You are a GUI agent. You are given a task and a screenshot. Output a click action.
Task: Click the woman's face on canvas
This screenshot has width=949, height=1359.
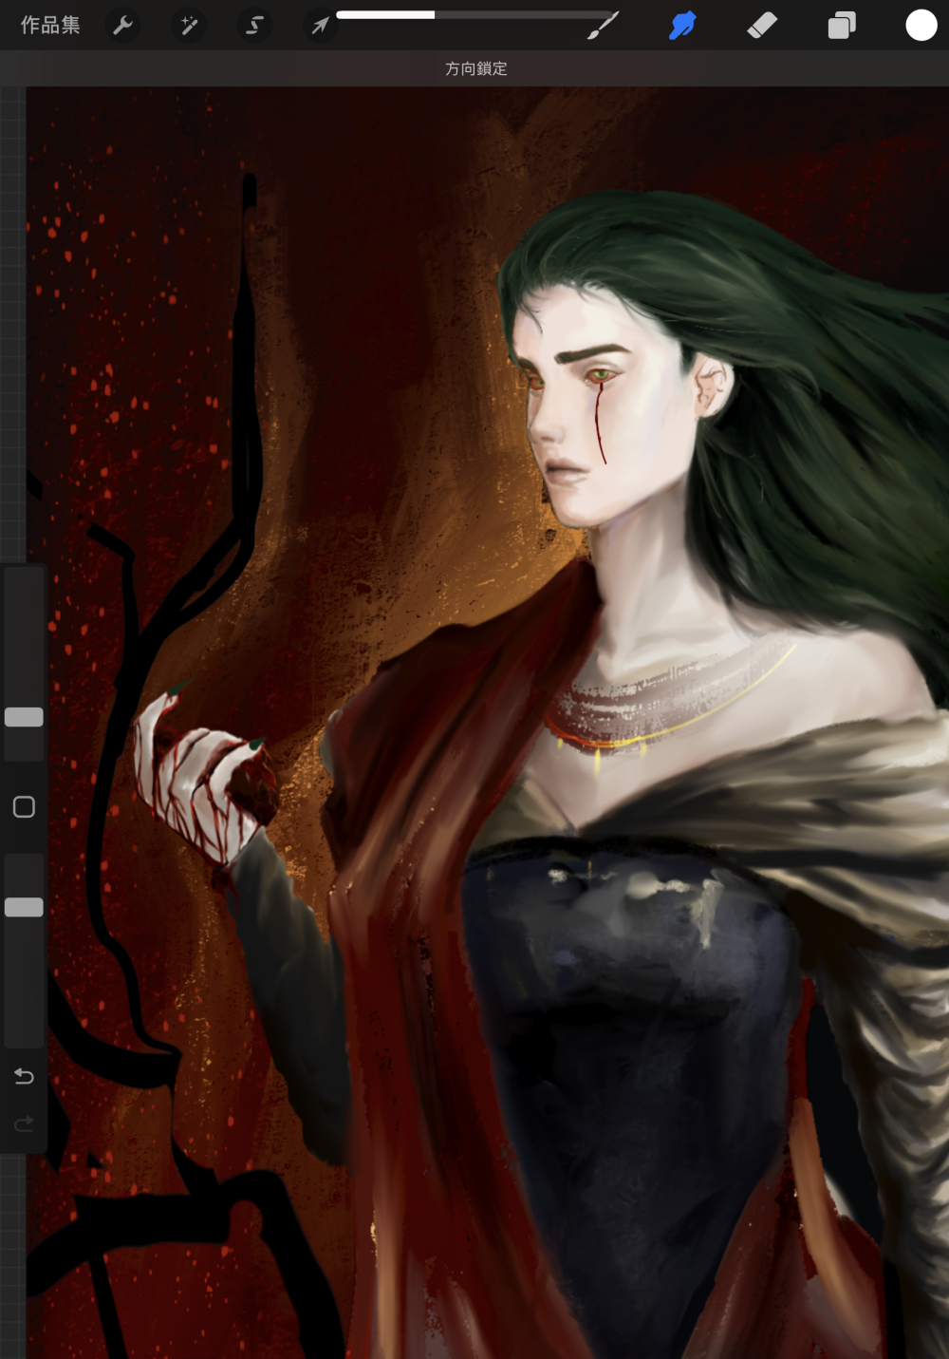point(598,418)
